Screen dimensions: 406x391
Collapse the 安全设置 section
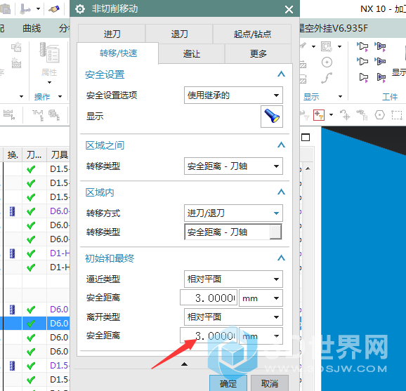coord(281,74)
